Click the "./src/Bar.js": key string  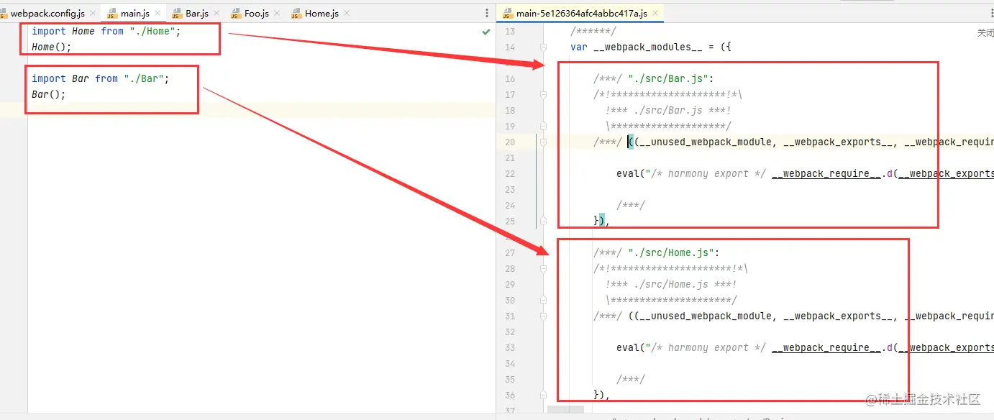[671, 79]
